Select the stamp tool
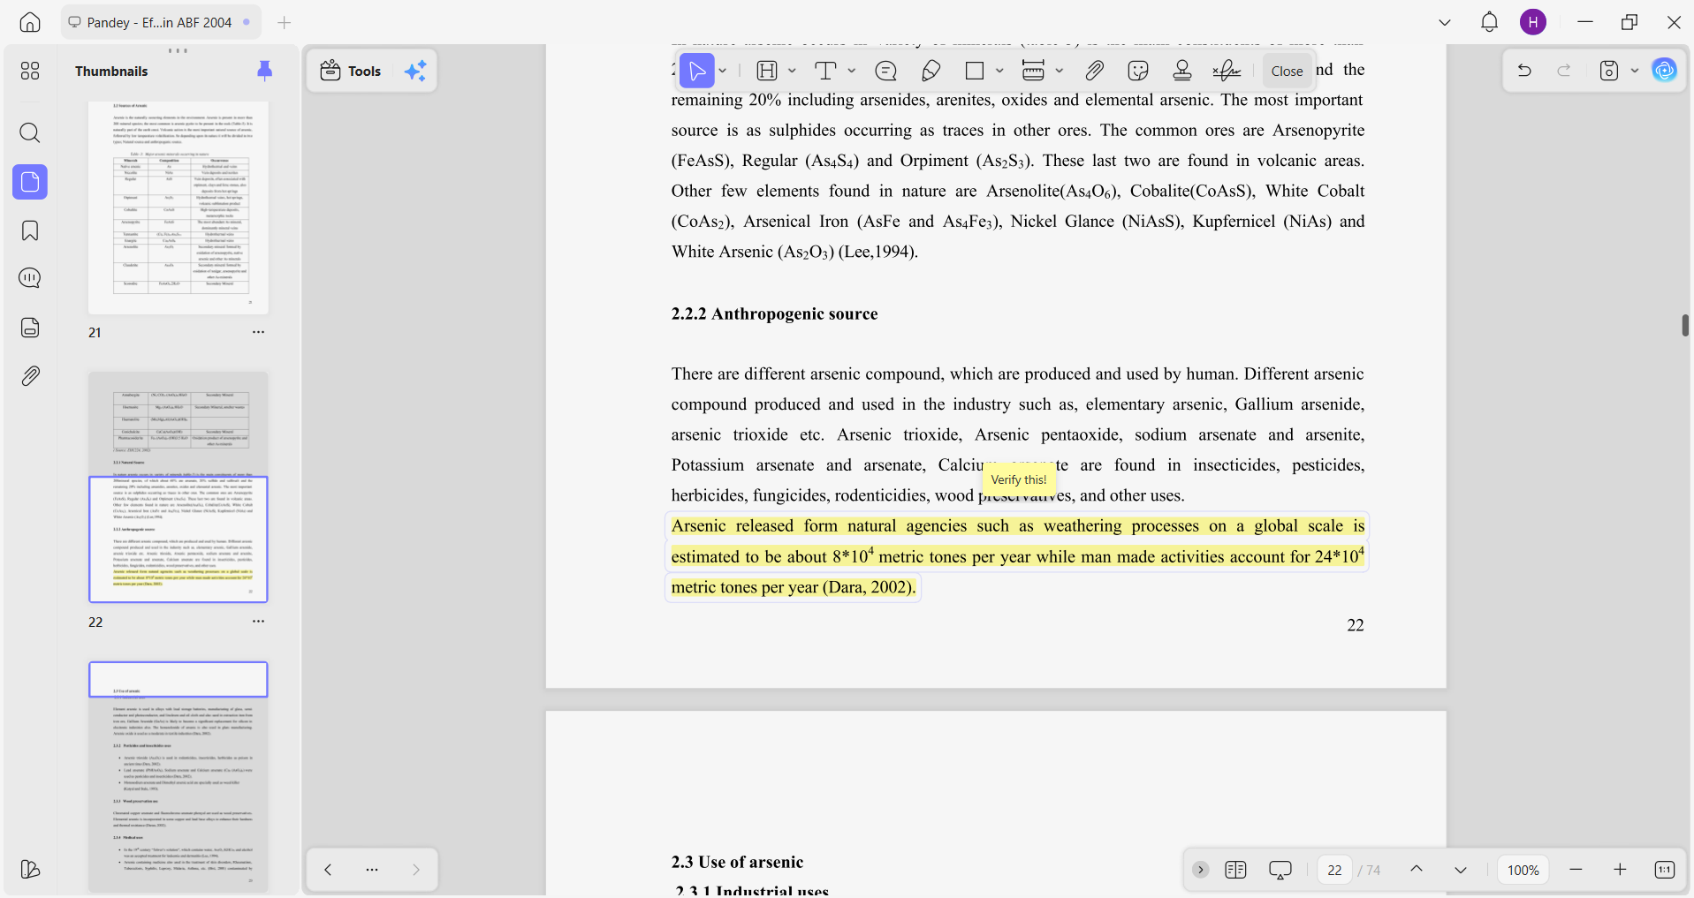1694x898 pixels. click(x=1182, y=71)
